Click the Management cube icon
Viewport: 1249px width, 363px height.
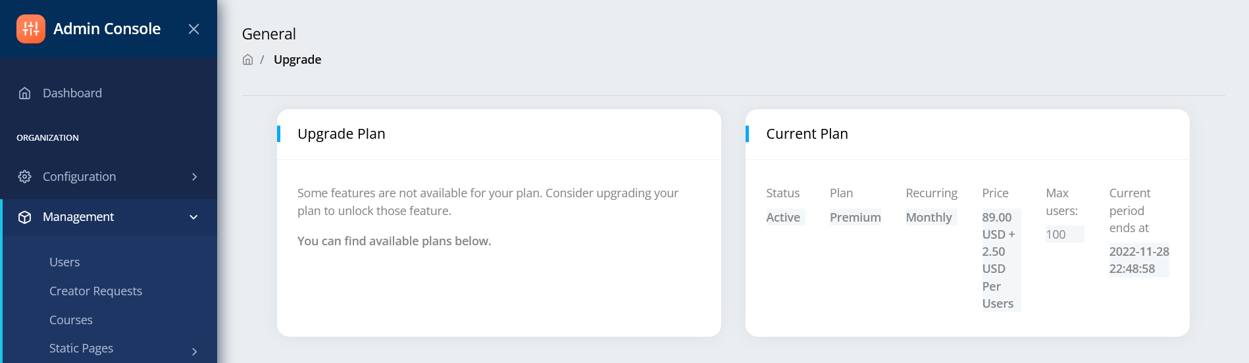[25, 217]
